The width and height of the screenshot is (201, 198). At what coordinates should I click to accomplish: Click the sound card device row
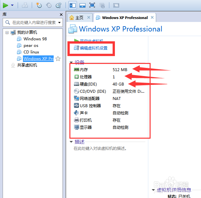[x=110, y=113]
